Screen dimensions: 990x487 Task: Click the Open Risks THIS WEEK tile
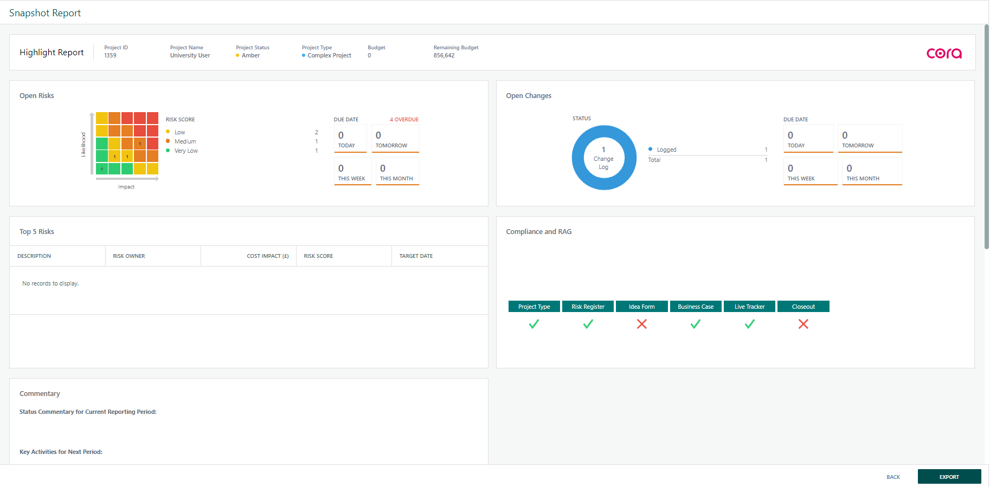tap(352, 172)
